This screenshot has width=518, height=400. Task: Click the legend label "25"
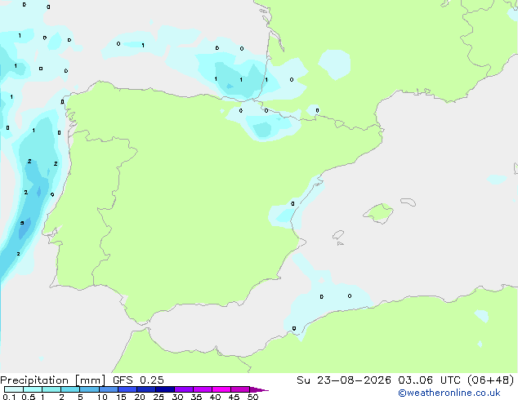point(159,397)
